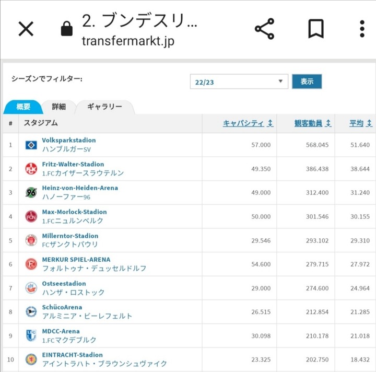376x372 pixels.
Task: Select attendance value 279.715
Action: [317, 264]
